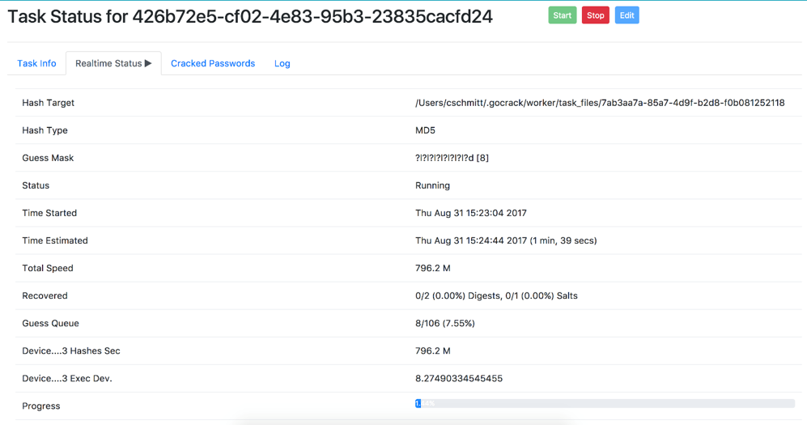Open the Cracked Passwords tab
Screen dimensions: 807x425
213,63
